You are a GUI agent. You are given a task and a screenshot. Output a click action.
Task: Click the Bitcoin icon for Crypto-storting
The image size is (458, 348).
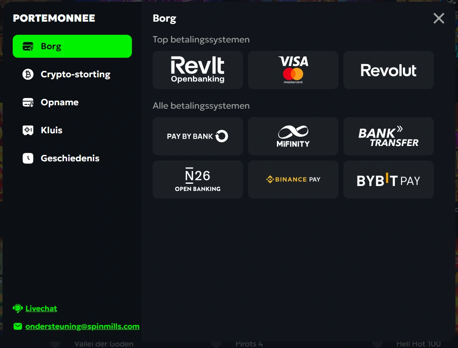click(x=28, y=74)
